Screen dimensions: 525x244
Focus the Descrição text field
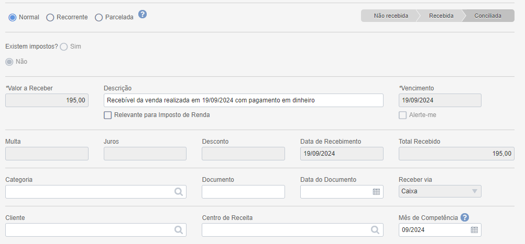244,100
